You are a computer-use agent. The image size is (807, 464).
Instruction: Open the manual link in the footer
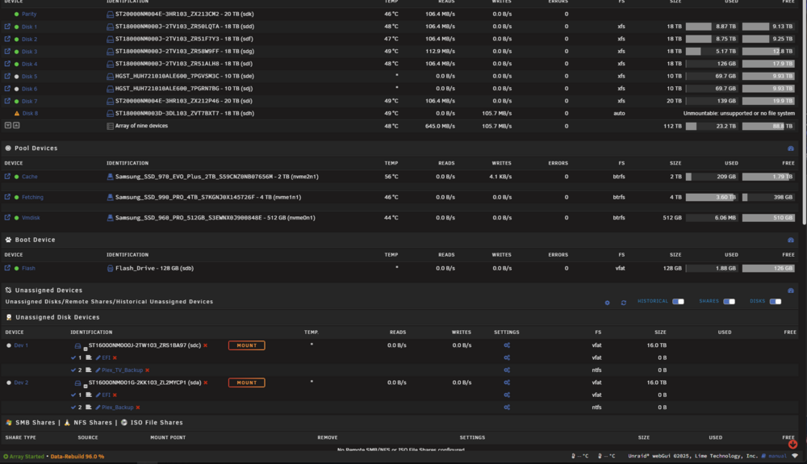[778, 456]
